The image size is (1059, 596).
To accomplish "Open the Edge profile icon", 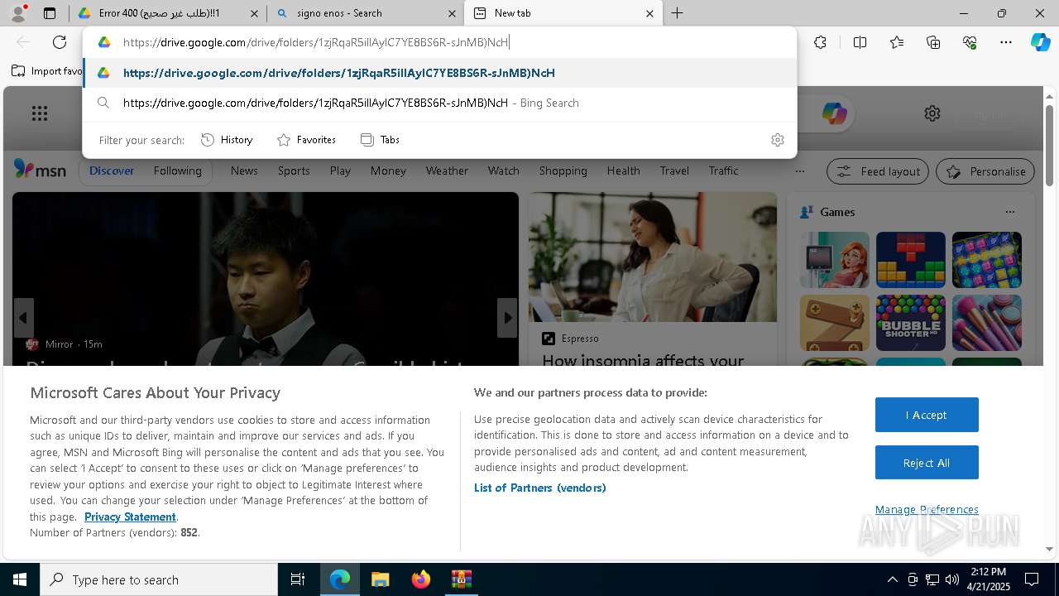I will point(18,13).
